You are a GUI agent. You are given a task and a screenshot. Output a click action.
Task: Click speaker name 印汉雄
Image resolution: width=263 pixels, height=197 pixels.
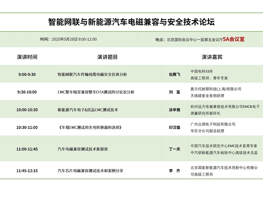(175, 127)
